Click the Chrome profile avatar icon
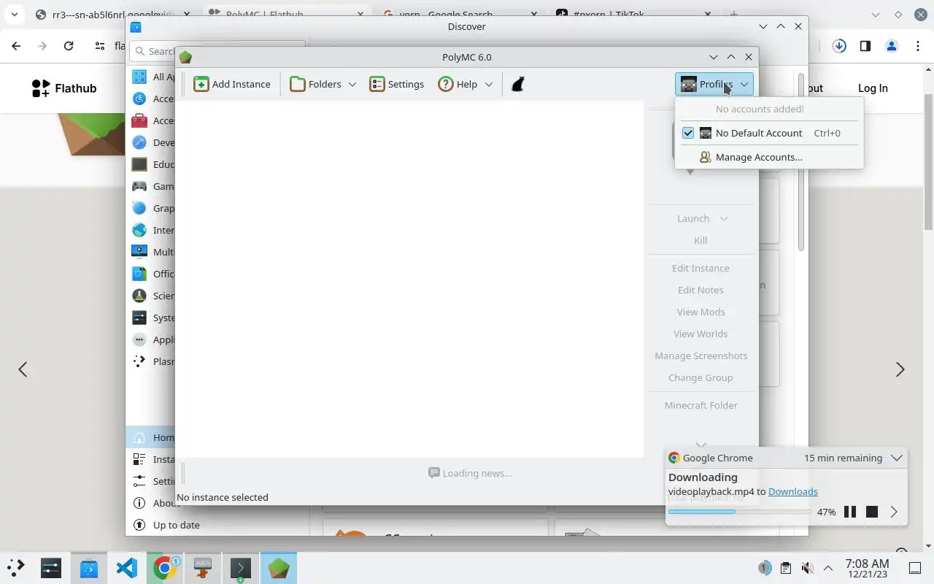Screen dimensions: 934x584 pyautogui.click(x=891, y=46)
